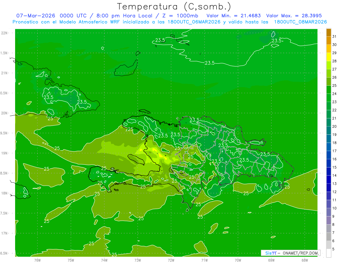Click the legend scale label '17'

(x=335, y=151)
